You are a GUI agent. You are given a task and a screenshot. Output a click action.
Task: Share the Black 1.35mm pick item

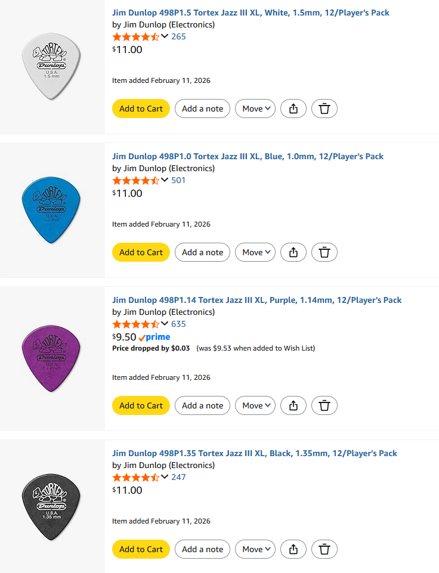click(293, 549)
